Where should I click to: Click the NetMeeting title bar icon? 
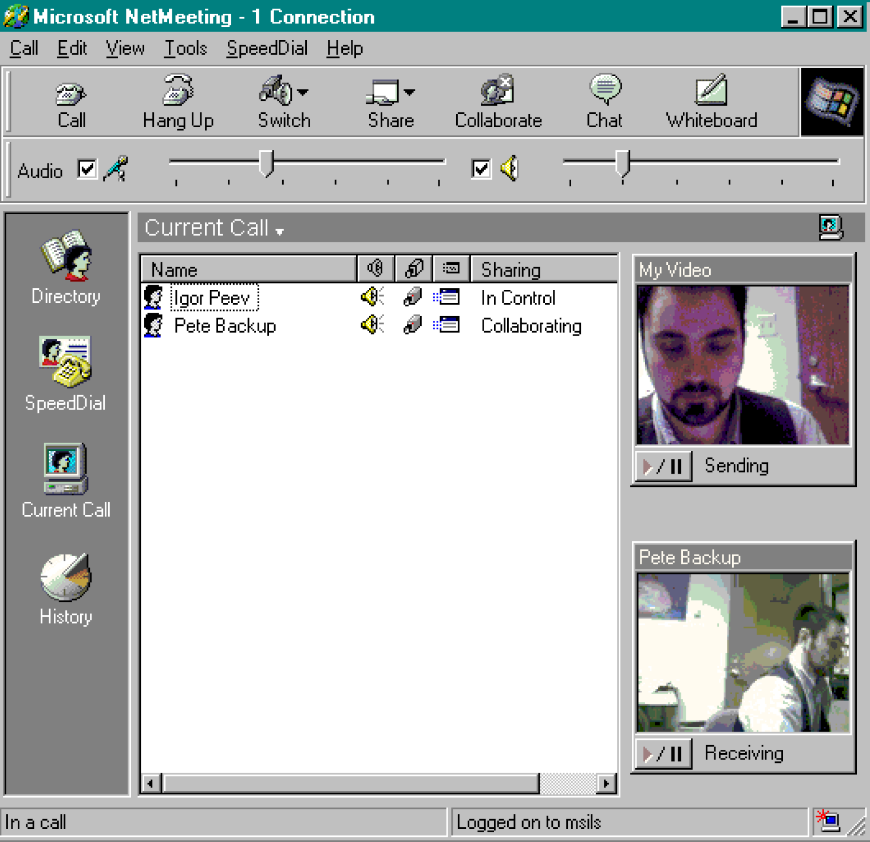click(x=16, y=16)
